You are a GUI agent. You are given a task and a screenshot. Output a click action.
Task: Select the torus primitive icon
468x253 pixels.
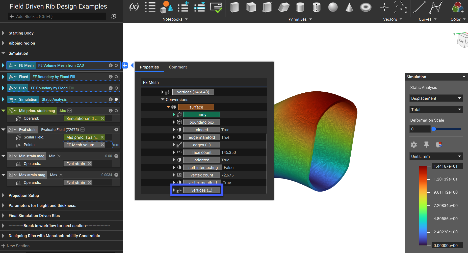(x=366, y=7)
